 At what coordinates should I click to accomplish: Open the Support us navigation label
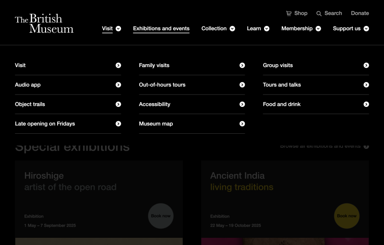point(347,29)
